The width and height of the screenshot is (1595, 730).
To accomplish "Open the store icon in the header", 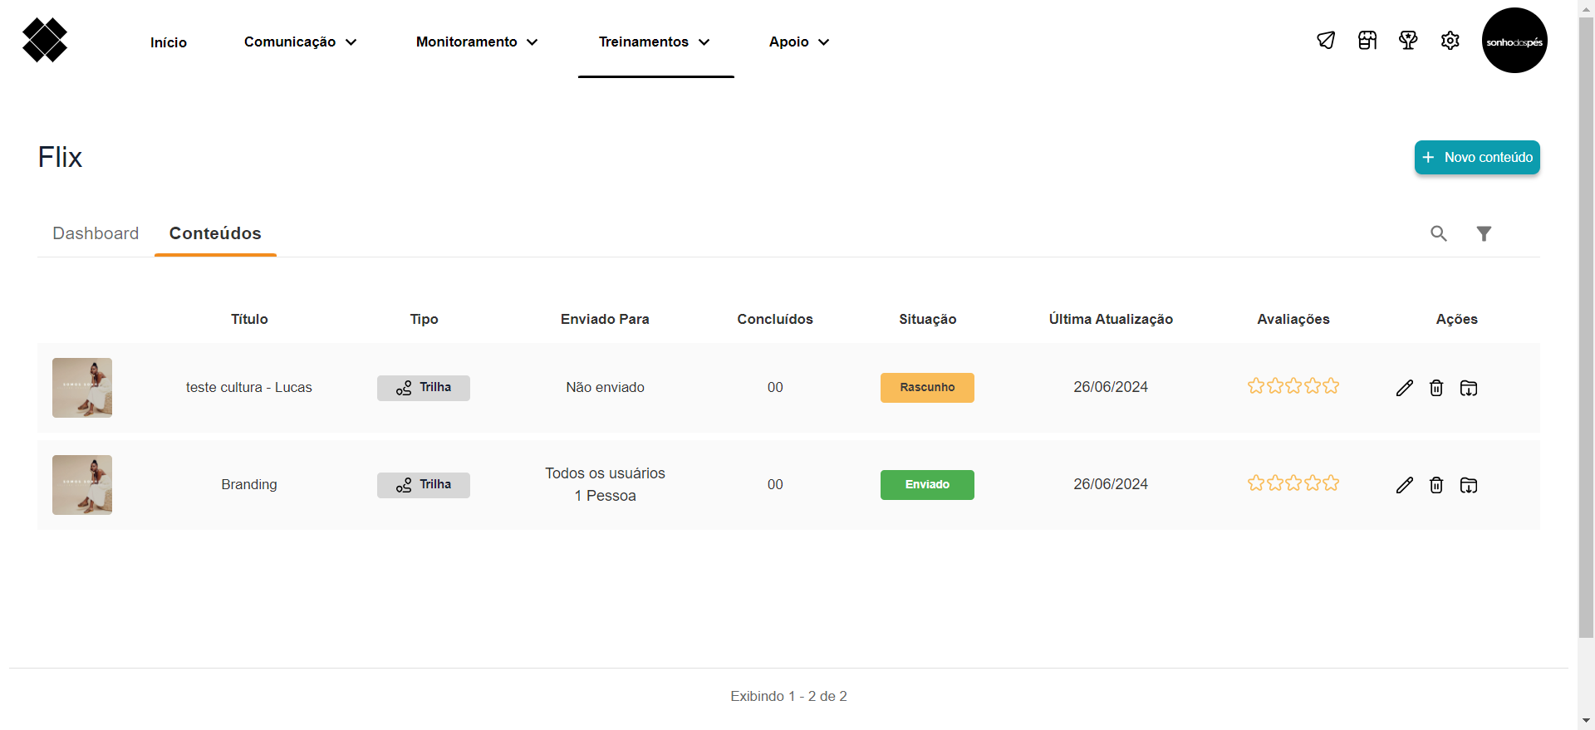I will coord(1367,40).
